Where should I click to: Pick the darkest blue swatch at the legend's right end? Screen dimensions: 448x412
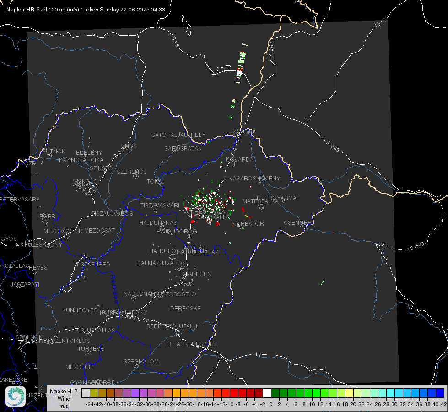pyautogui.click(x=440, y=393)
